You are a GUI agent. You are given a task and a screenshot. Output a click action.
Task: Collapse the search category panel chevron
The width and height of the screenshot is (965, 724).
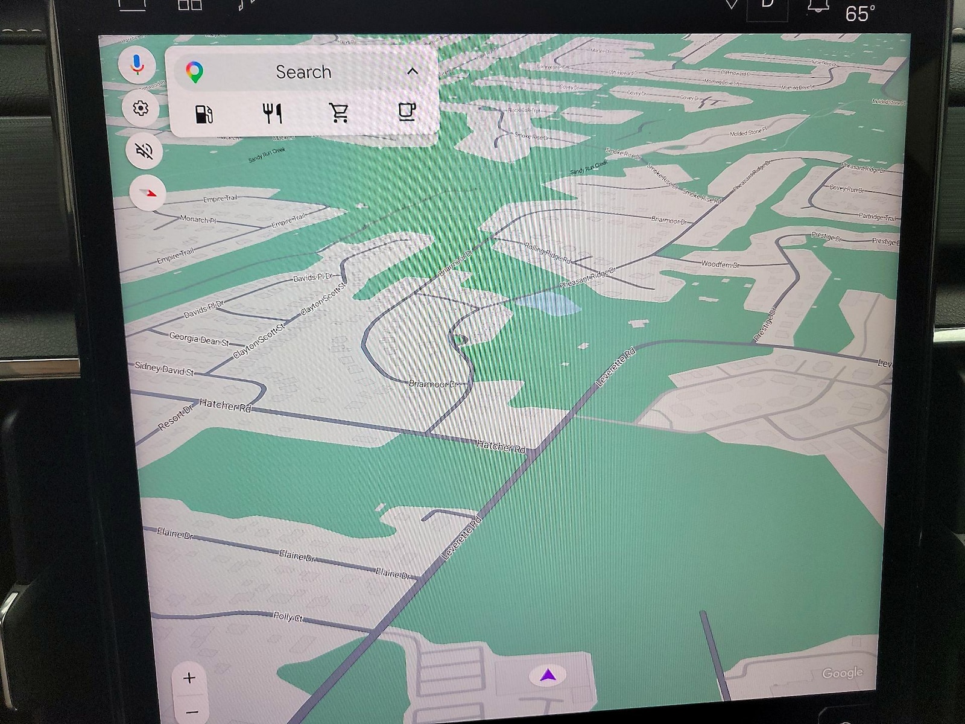click(x=413, y=71)
